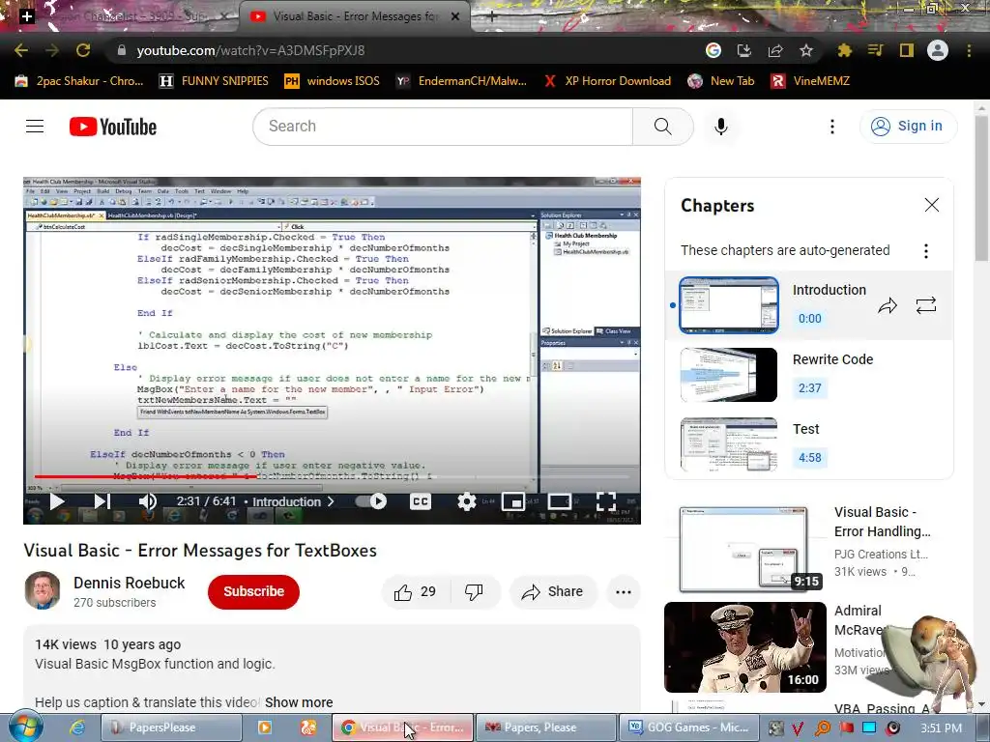
Task: Open Google icon in address bar
Action: tap(713, 50)
